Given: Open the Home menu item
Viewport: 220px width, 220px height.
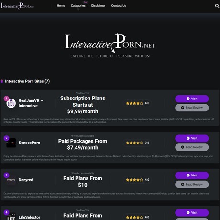Looking at the screenshot, I should point(61,6).
